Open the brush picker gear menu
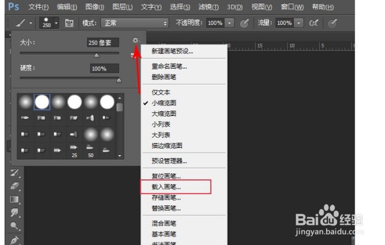 136,40
